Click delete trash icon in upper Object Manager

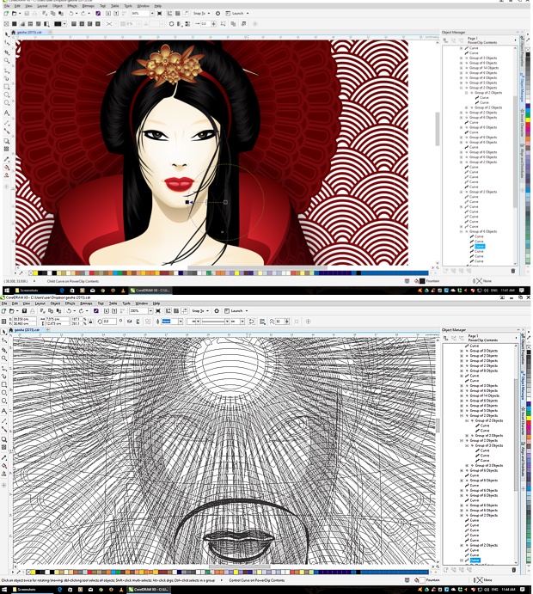[513, 271]
